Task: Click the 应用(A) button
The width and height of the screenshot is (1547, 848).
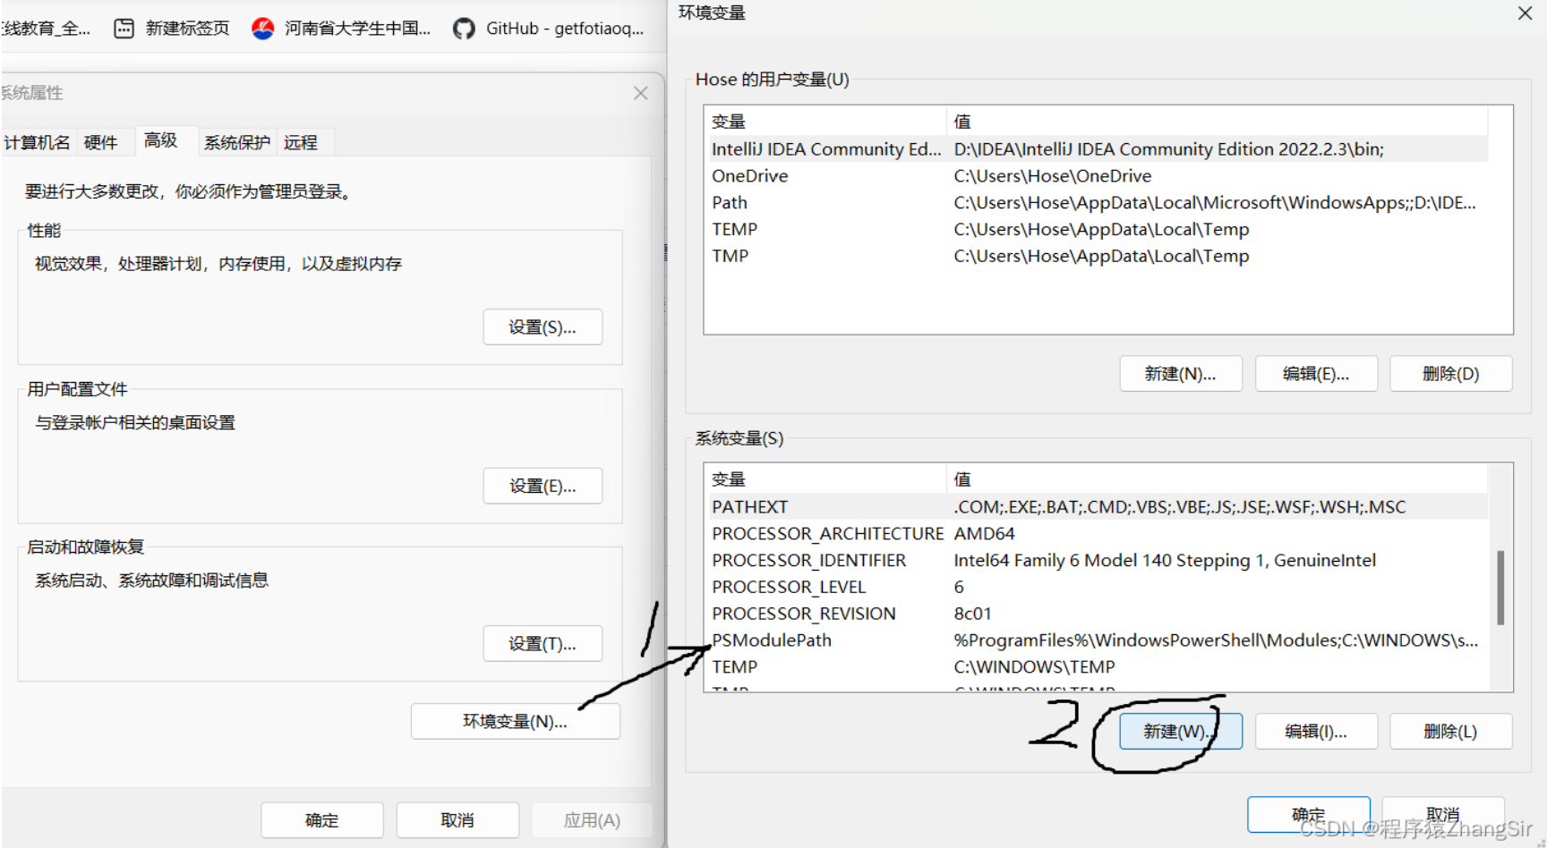Action: point(592,820)
